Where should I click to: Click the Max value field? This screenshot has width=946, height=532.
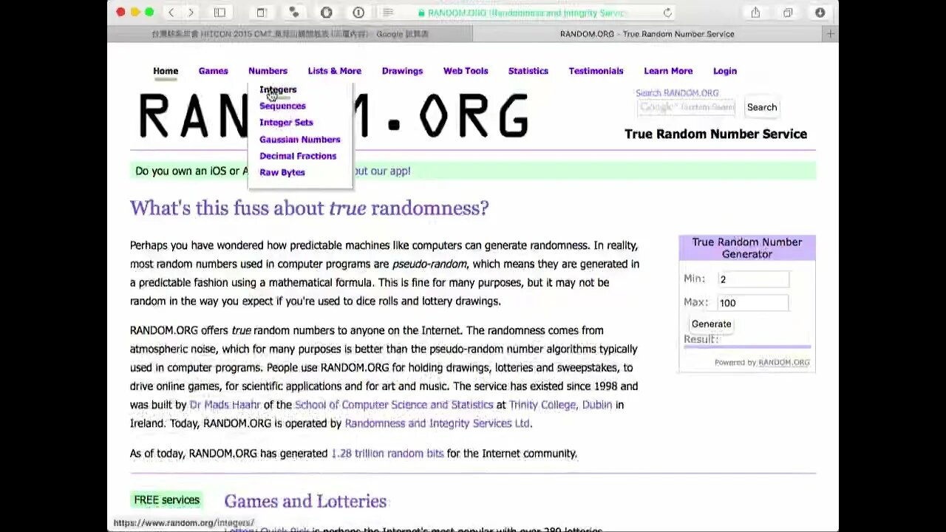(x=753, y=303)
